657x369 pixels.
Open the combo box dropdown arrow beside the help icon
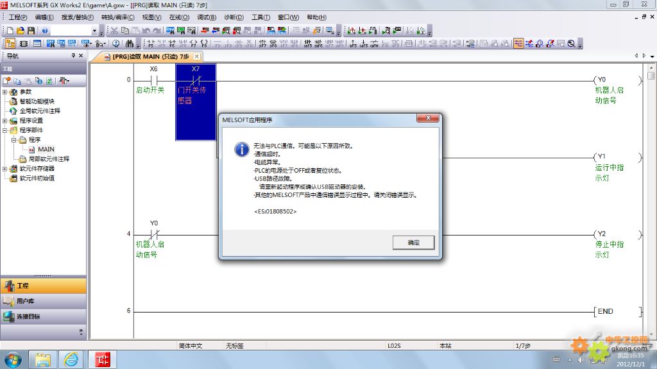(x=94, y=31)
